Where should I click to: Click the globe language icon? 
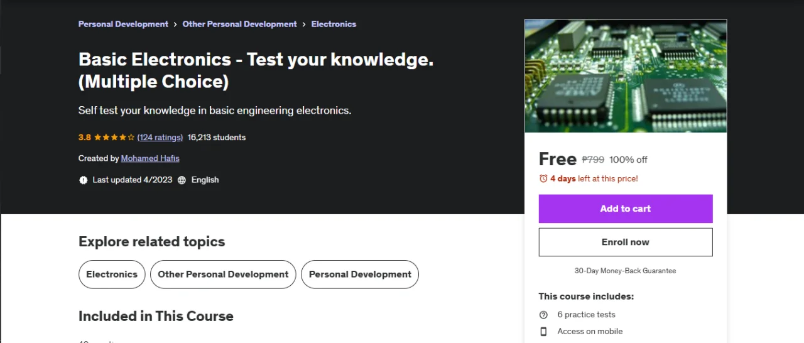click(182, 180)
